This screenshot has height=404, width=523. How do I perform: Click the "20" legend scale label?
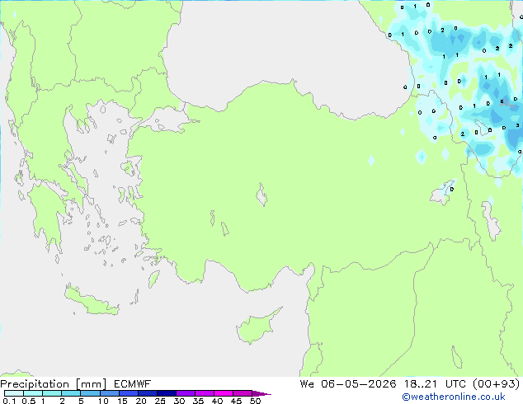141,401
